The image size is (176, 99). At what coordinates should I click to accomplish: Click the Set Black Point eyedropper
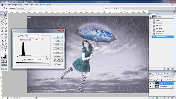(54, 60)
